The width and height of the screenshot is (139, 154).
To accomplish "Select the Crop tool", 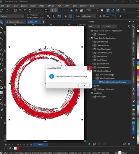I will coord(1,33).
